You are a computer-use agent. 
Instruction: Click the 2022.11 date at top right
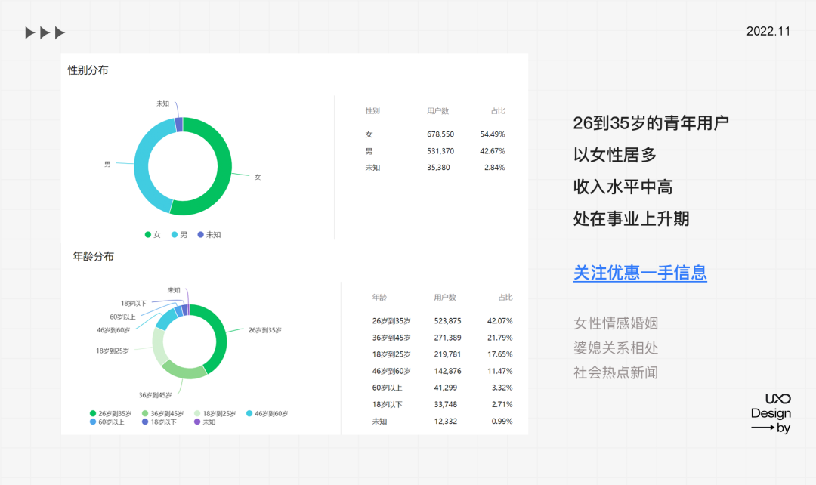768,32
